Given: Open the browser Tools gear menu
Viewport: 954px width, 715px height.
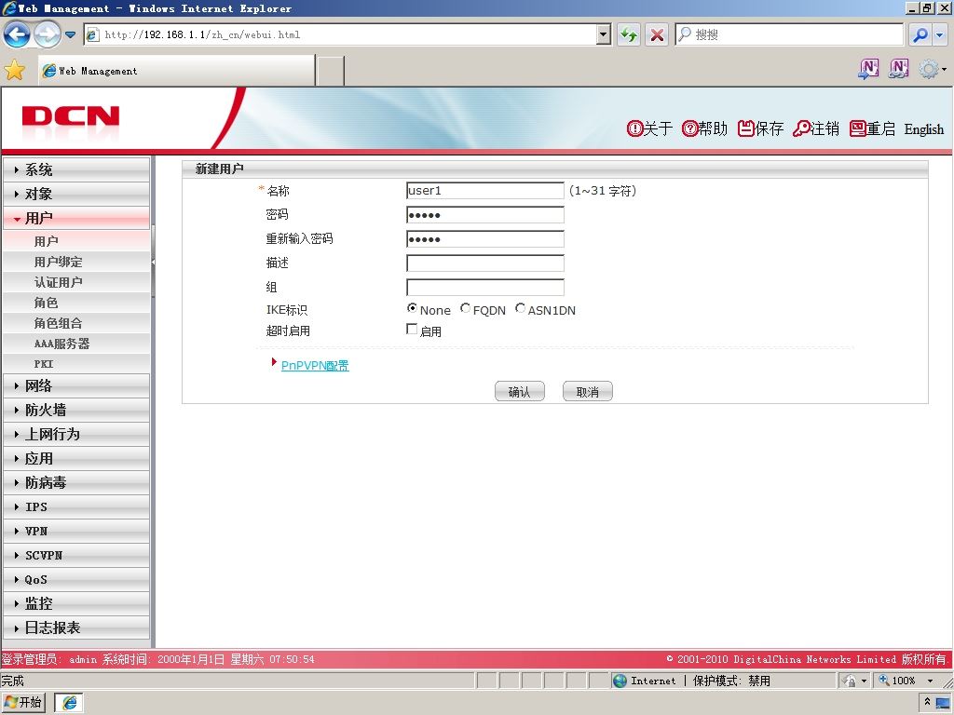Looking at the screenshot, I should click(x=932, y=69).
